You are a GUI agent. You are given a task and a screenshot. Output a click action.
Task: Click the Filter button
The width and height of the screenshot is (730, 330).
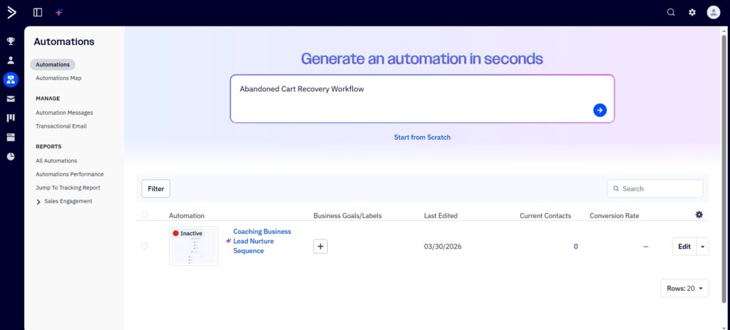click(x=156, y=188)
